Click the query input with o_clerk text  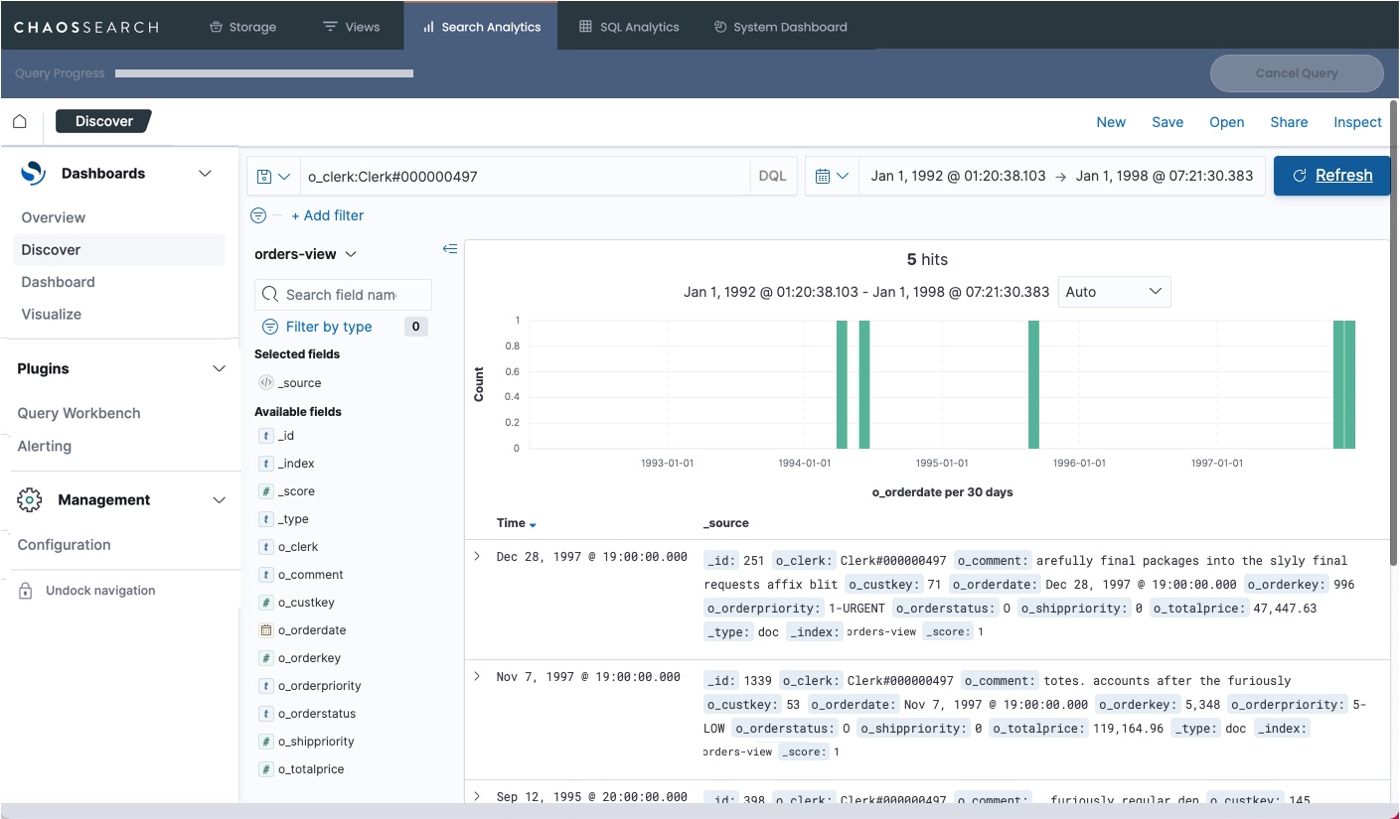click(x=525, y=176)
